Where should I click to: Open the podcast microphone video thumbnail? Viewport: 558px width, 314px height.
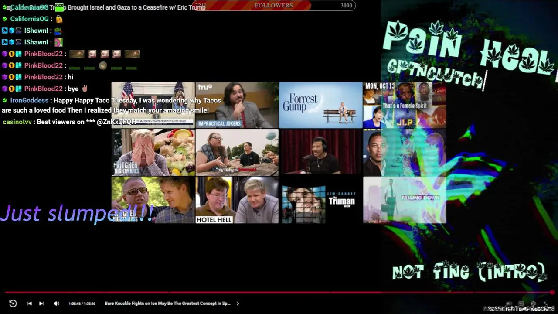[x=320, y=152]
